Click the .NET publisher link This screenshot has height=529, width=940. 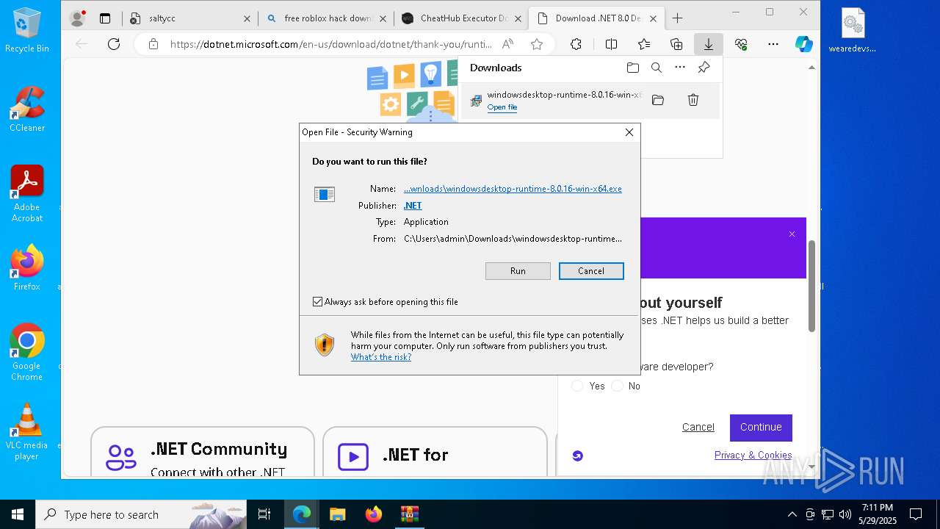tap(413, 206)
